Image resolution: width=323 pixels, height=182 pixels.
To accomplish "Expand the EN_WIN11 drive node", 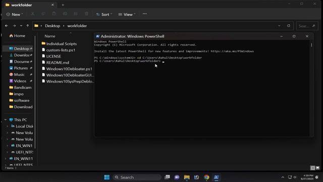I will [6, 158].
